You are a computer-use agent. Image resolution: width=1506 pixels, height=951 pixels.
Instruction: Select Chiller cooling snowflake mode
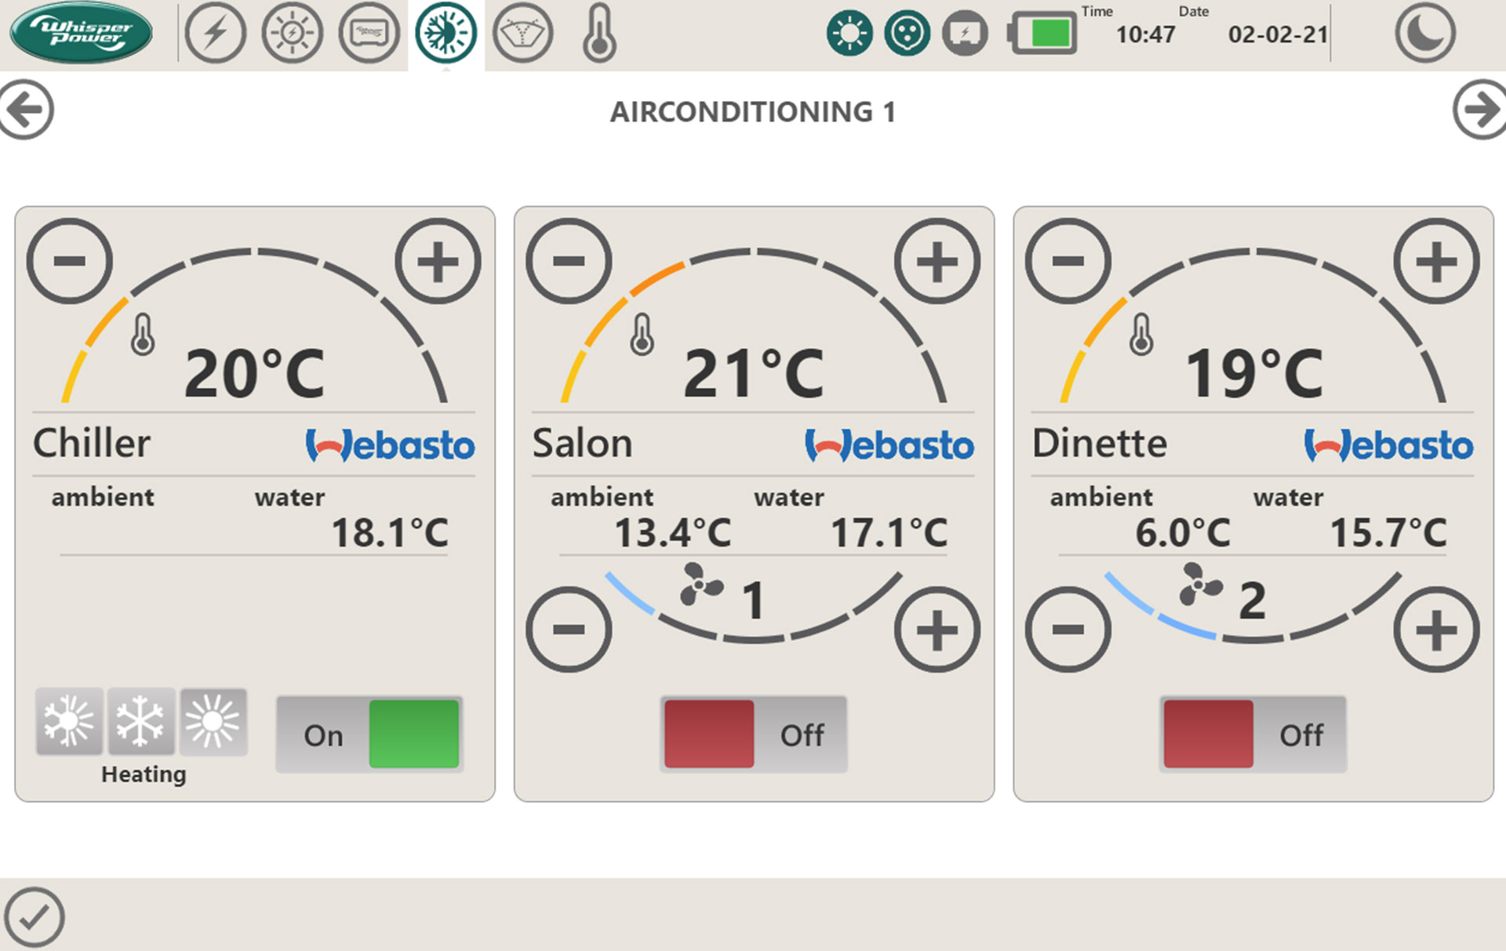140,721
